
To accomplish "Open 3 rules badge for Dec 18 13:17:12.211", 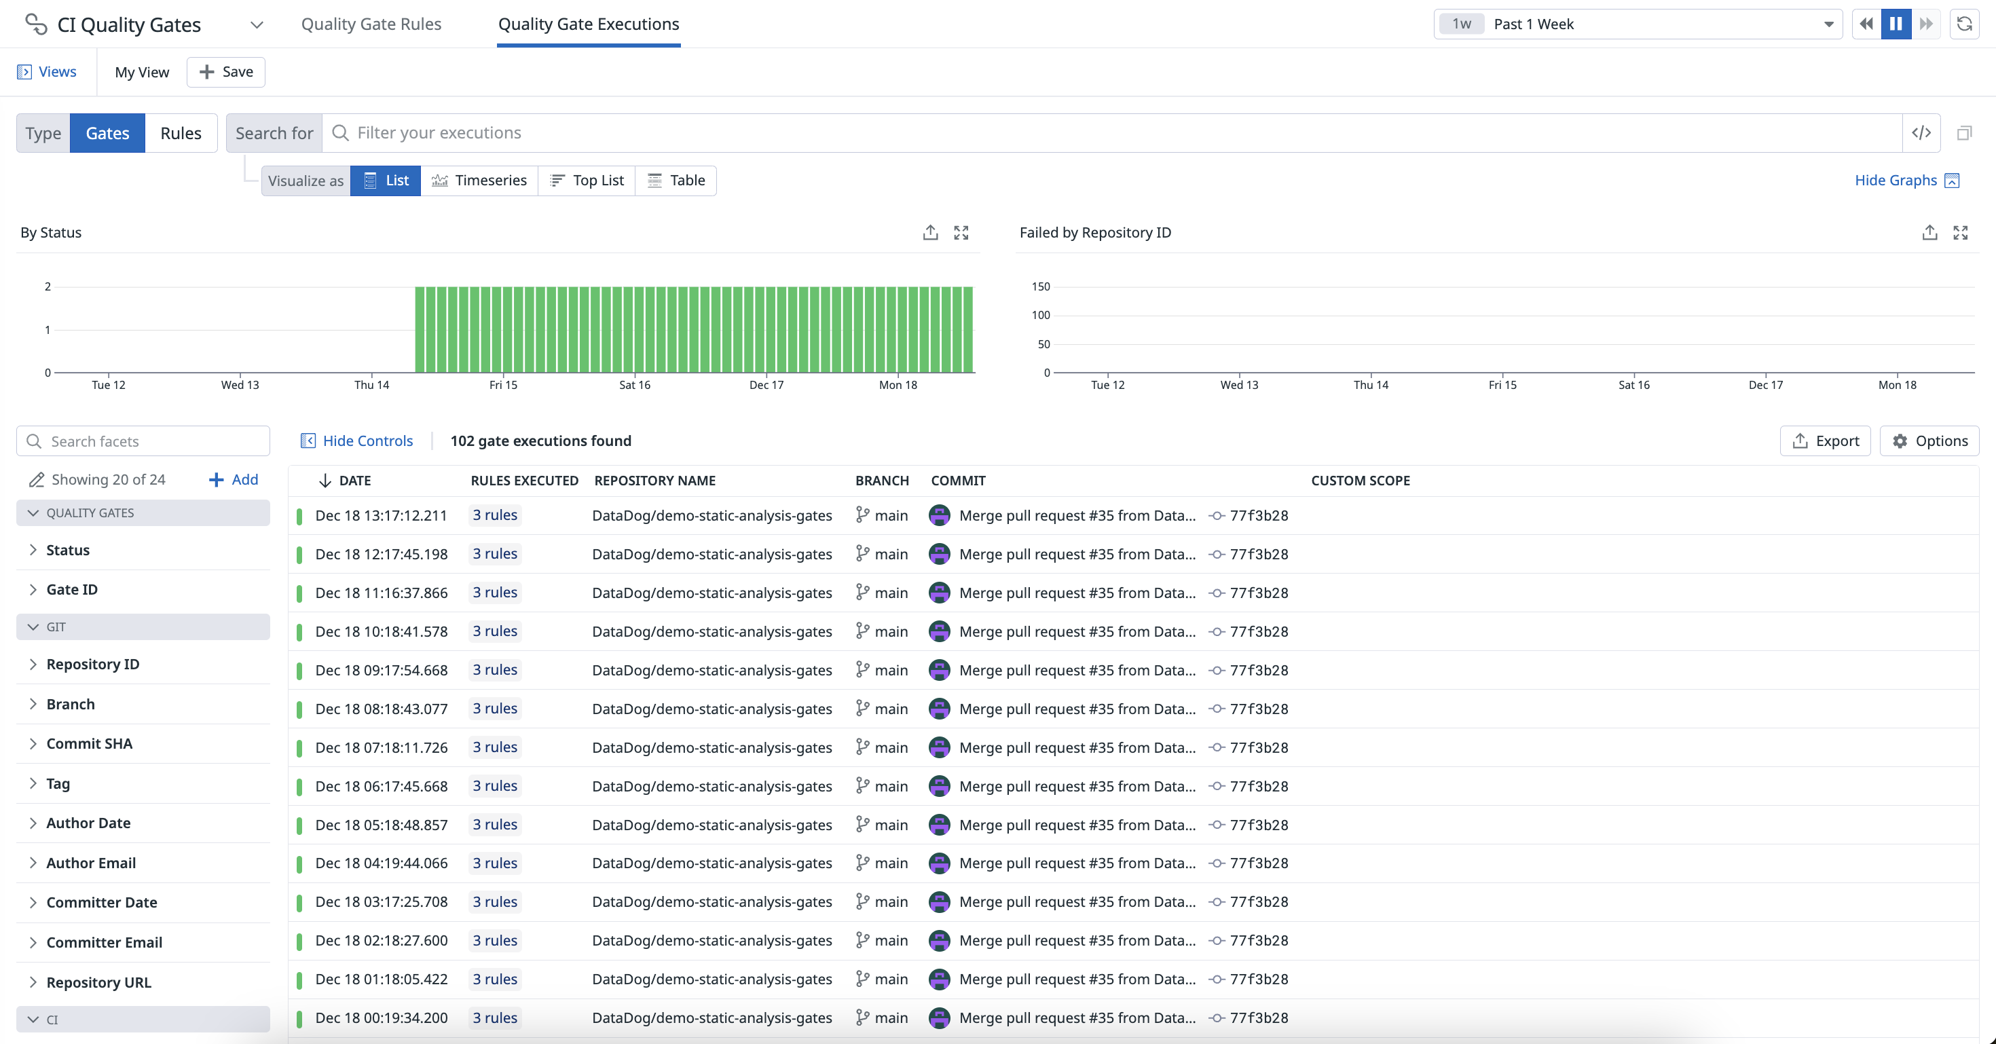I will coord(495,515).
